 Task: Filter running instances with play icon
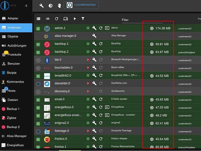(x=75, y=19)
